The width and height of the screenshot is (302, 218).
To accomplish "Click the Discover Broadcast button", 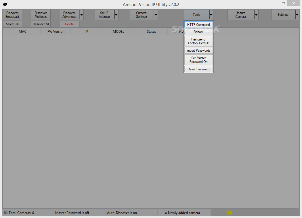I will [12, 15].
